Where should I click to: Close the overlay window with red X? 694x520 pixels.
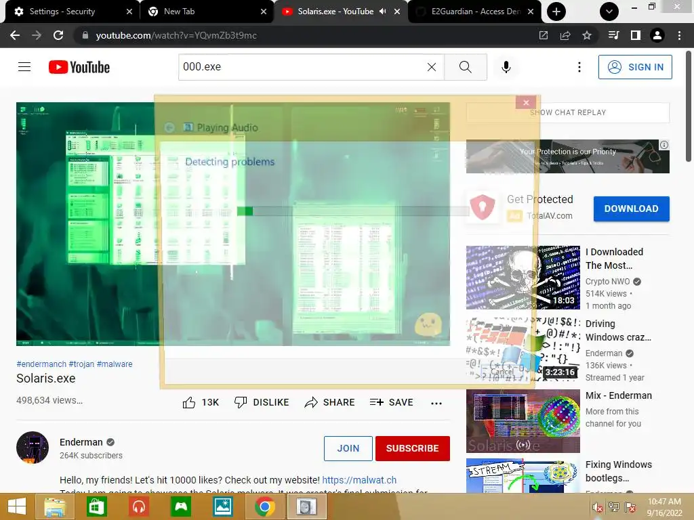526,103
